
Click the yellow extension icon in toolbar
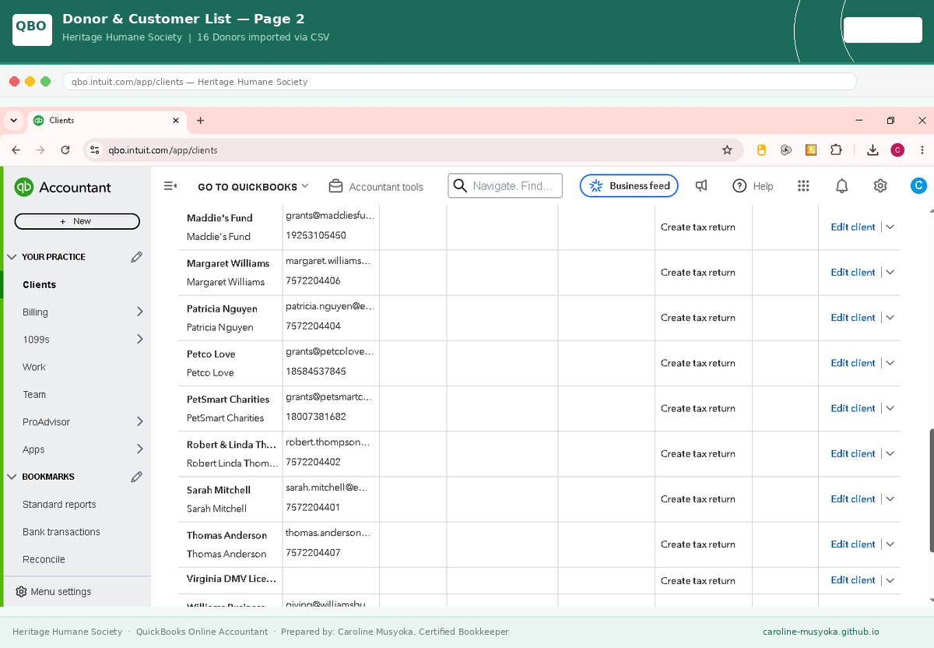761,150
